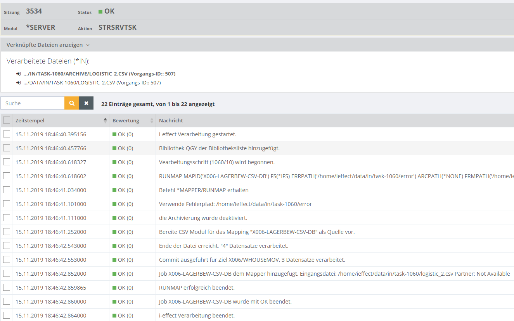
Task: Check the row 'Bibliothek QGY der Bibliotheksliste hinzugefügt.'
Action: pyautogui.click(x=7, y=148)
